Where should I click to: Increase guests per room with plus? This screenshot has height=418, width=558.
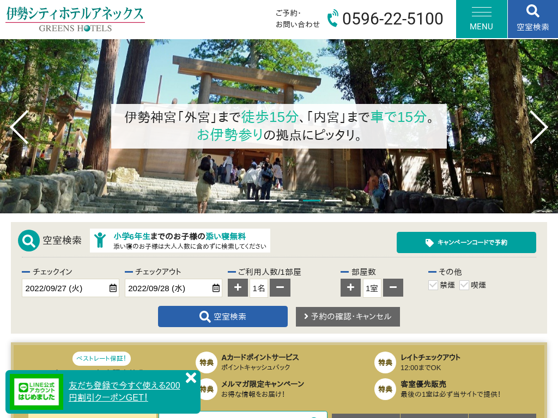point(238,287)
